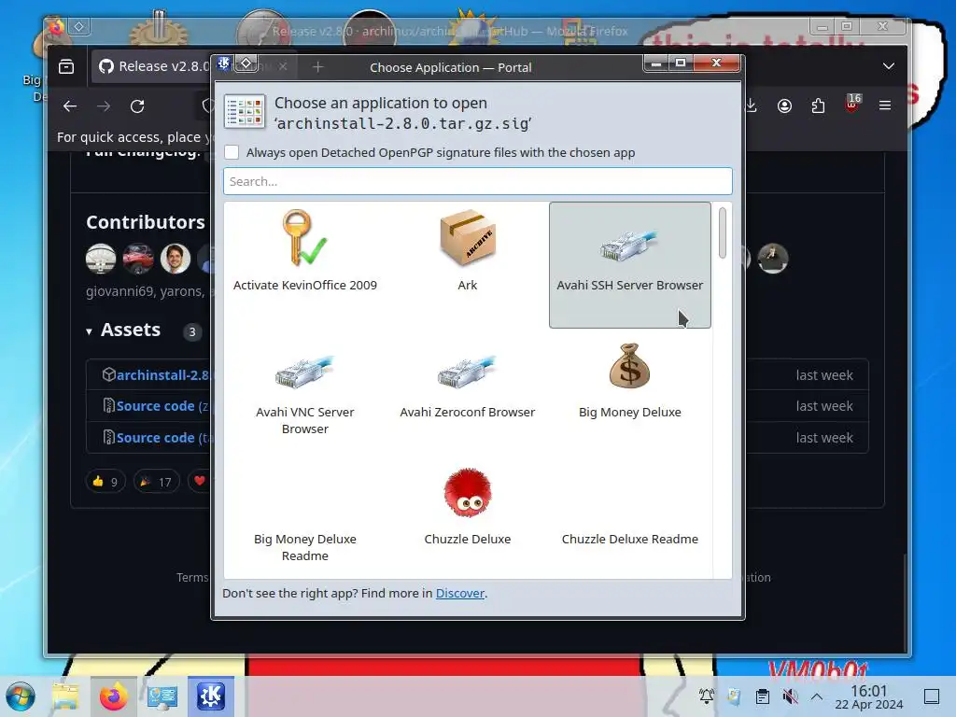Collapse the Assets section triangle
The width and height of the screenshot is (956, 717).
pos(89,331)
